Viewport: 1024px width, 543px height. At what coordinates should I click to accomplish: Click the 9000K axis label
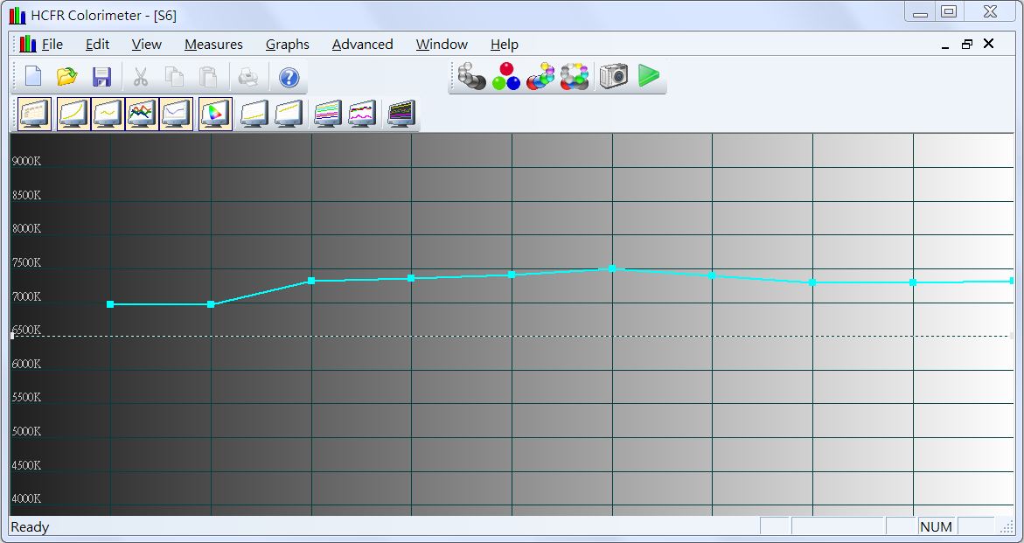[x=27, y=161]
